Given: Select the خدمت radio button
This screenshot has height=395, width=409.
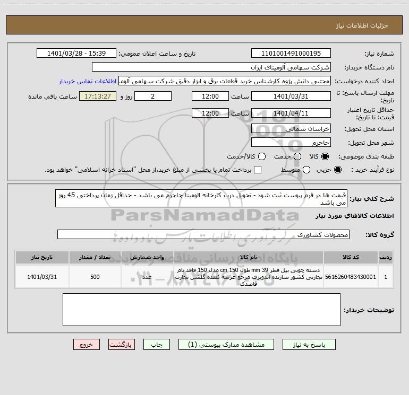Looking at the screenshot, I should 297,156.
